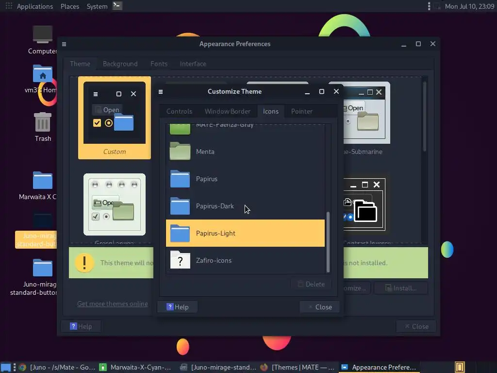Switch to Themes MATE Firefox taskbar item
The image size is (497, 373).
point(298,367)
